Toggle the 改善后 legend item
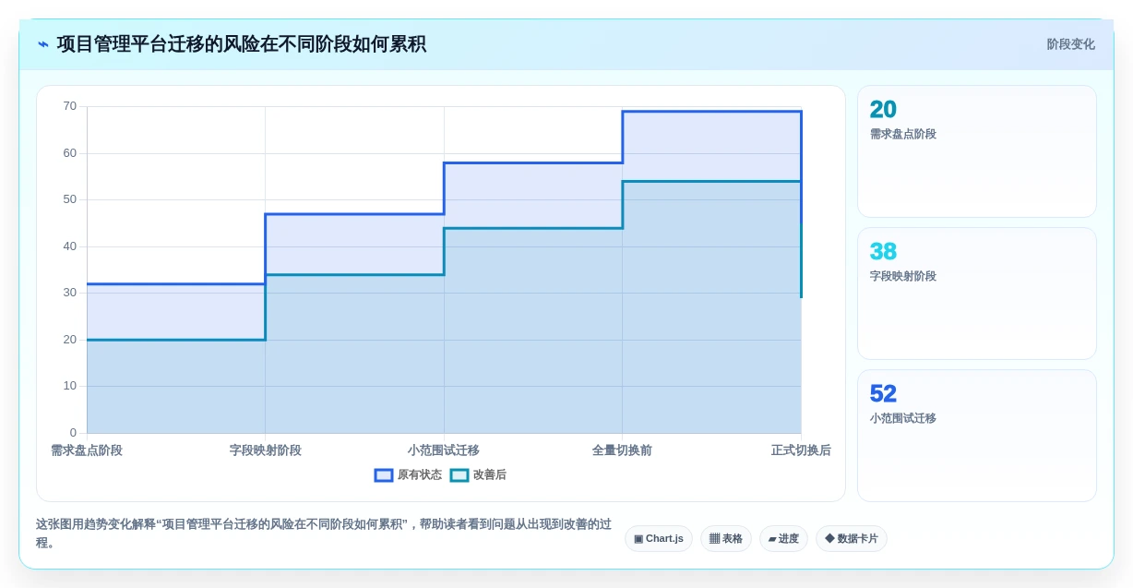 tap(478, 474)
